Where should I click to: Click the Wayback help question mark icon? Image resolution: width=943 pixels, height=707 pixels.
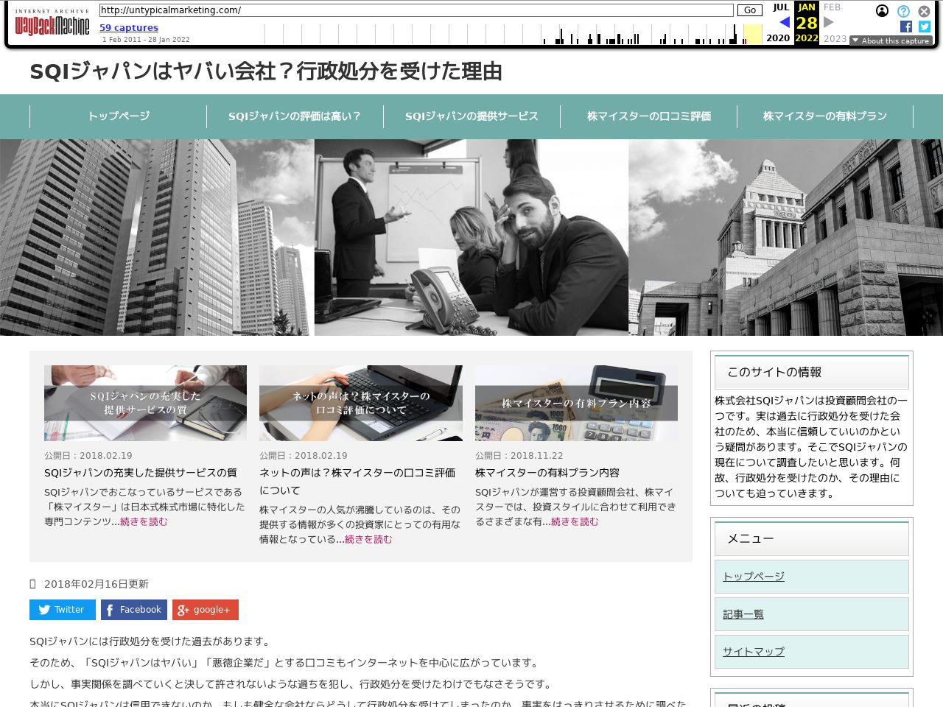(x=903, y=11)
